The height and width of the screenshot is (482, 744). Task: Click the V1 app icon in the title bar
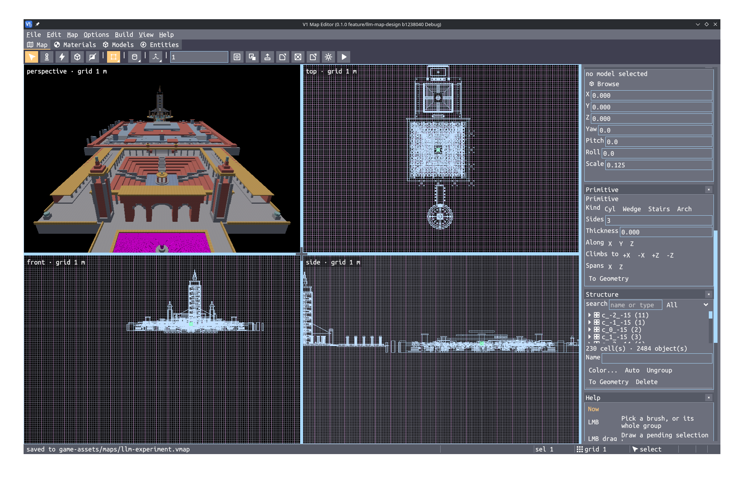point(29,24)
